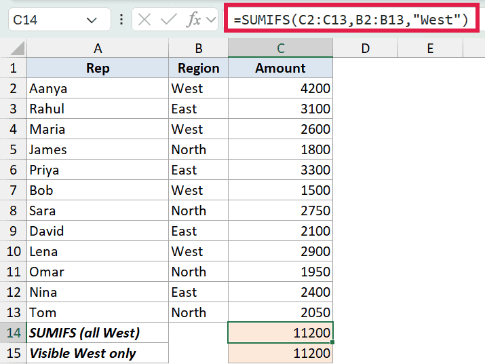The image size is (485, 364).
Task: Select column E header
Action: 430,48
